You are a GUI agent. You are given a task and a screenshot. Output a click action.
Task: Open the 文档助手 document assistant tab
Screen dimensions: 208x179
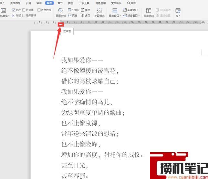116,3
